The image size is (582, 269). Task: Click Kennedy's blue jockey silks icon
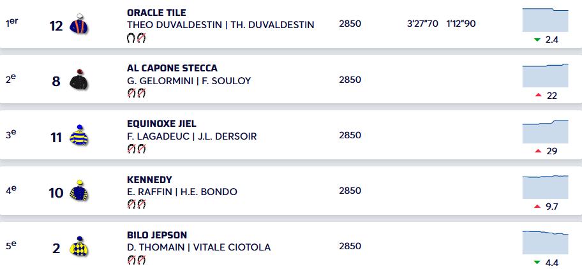coord(80,191)
